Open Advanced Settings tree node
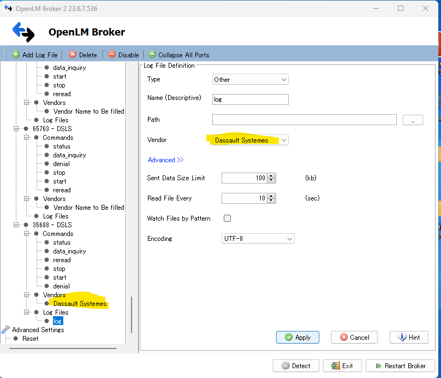This screenshot has height=378, width=441. pos(38,330)
